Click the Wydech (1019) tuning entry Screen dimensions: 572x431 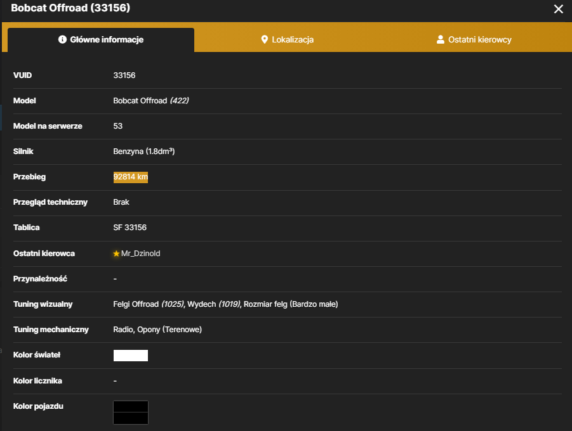(x=214, y=304)
